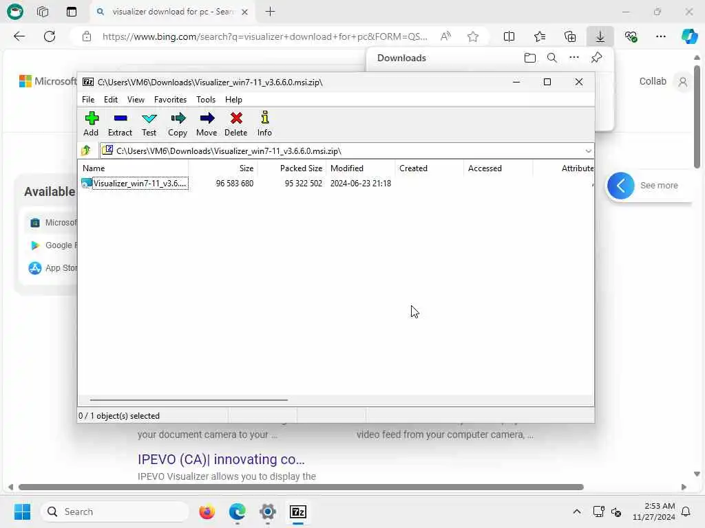Click the taskbar Search box
Viewport: 705px width, 528px height.
[115, 511]
